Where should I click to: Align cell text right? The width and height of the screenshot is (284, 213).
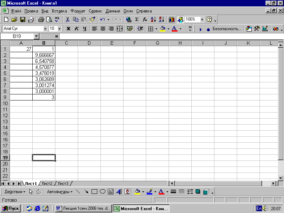click(111, 29)
